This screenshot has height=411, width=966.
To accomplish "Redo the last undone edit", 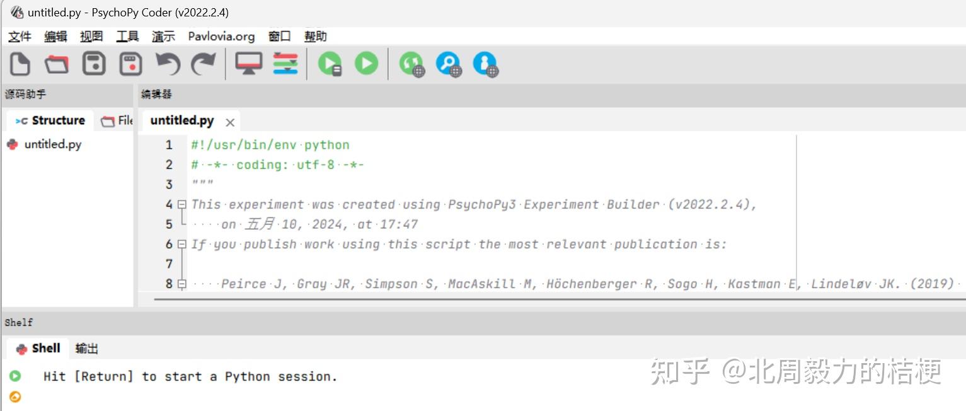I will pos(204,63).
